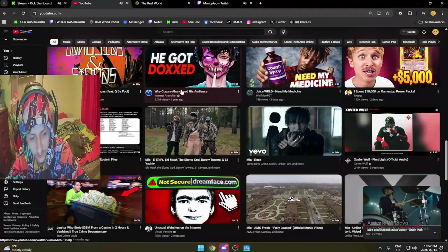Open options for Juice WRLD Need My Medicine
The image size is (448, 252).
pos(339,92)
